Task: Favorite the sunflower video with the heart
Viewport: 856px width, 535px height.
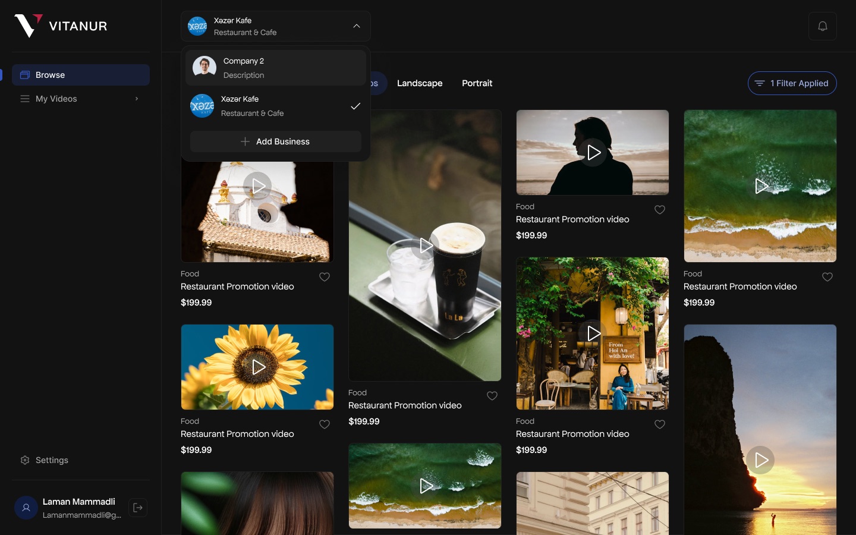Action: (325, 424)
